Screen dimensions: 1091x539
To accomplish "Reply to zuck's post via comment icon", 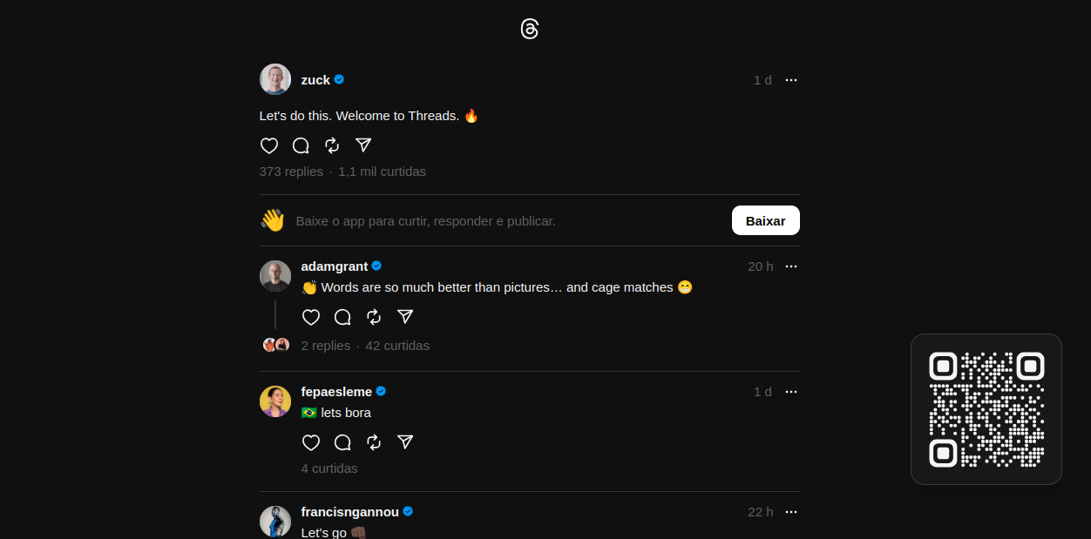I will pos(301,145).
